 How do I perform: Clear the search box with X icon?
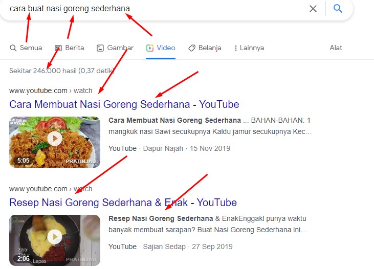click(313, 9)
